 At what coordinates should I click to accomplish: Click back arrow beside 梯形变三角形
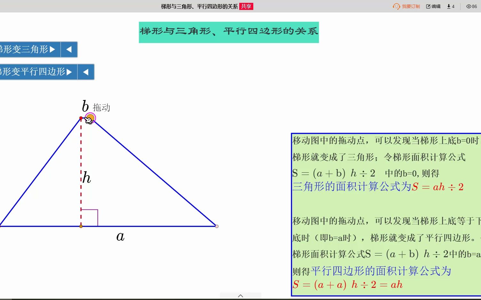pyautogui.click(x=69, y=49)
